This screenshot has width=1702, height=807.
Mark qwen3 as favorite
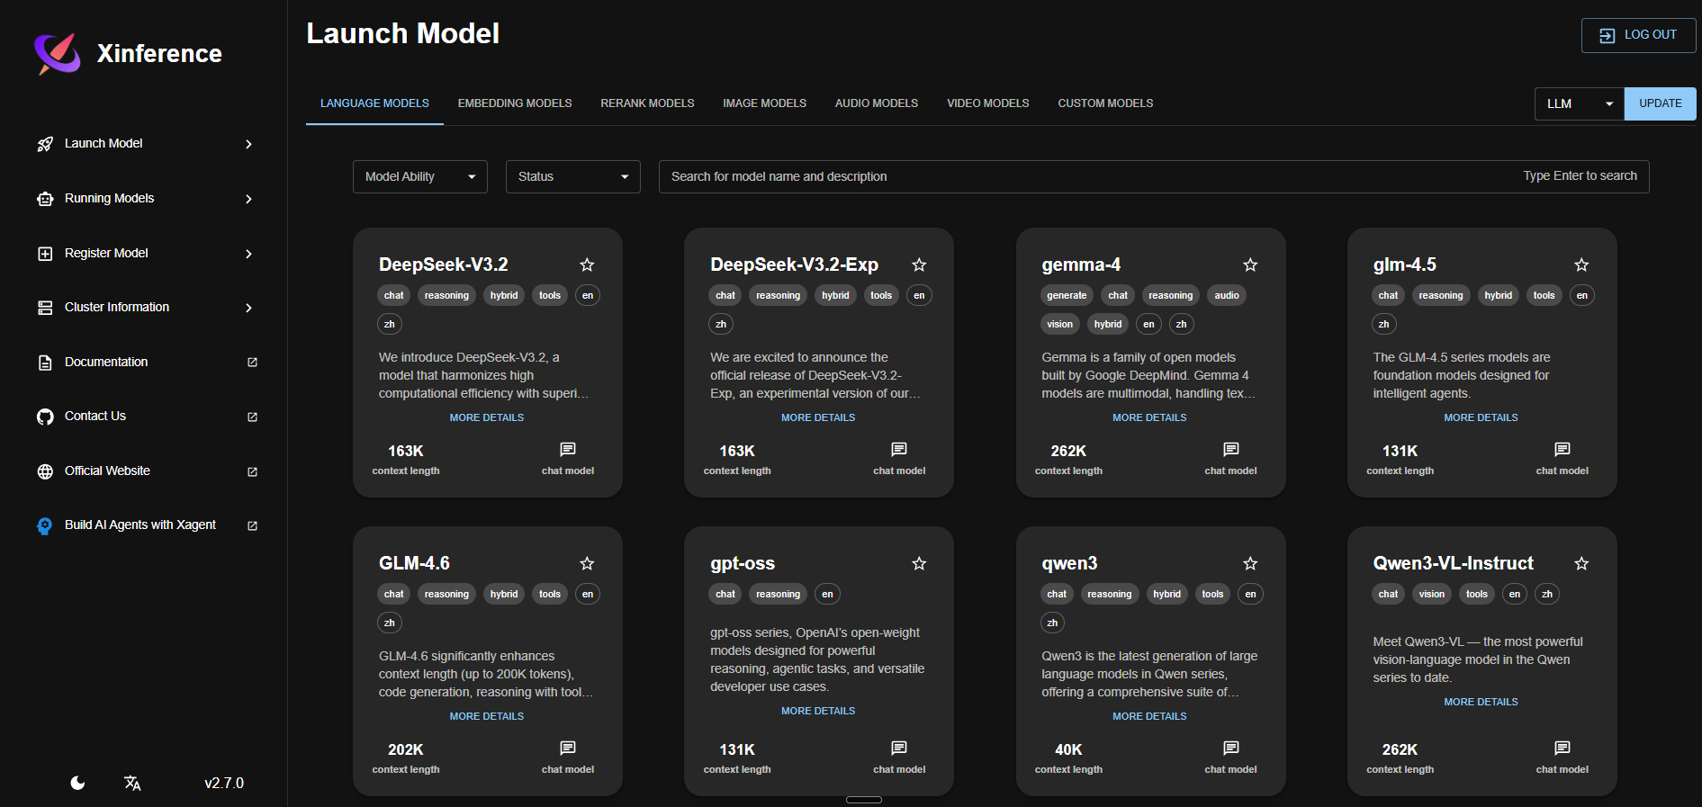(x=1250, y=563)
